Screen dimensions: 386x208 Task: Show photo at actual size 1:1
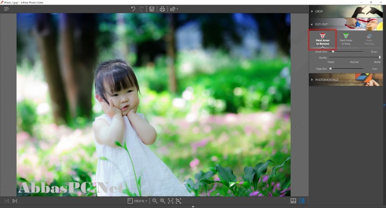click(170, 201)
